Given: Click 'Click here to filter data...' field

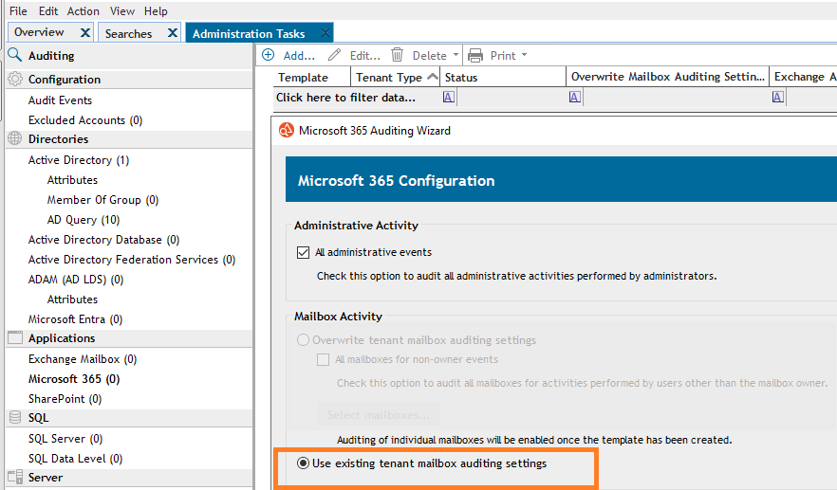Looking at the screenshot, I should point(345,97).
